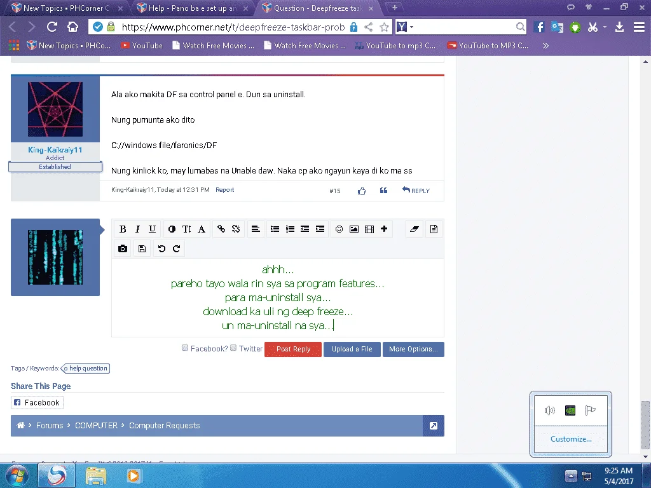Open Computer Requests breadcrumb
The width and height of the screenshot is (651, 488).
(165, 425)
